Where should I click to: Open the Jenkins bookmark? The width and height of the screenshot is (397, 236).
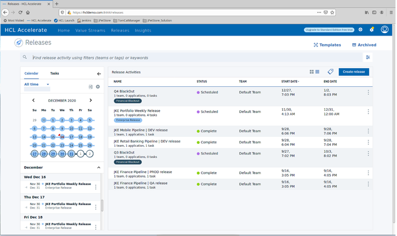pyautogui.click(x=84, y=20)
